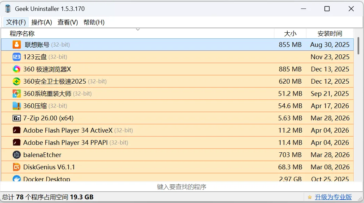Close the Geek Uninstaller window

click(351, 9)
